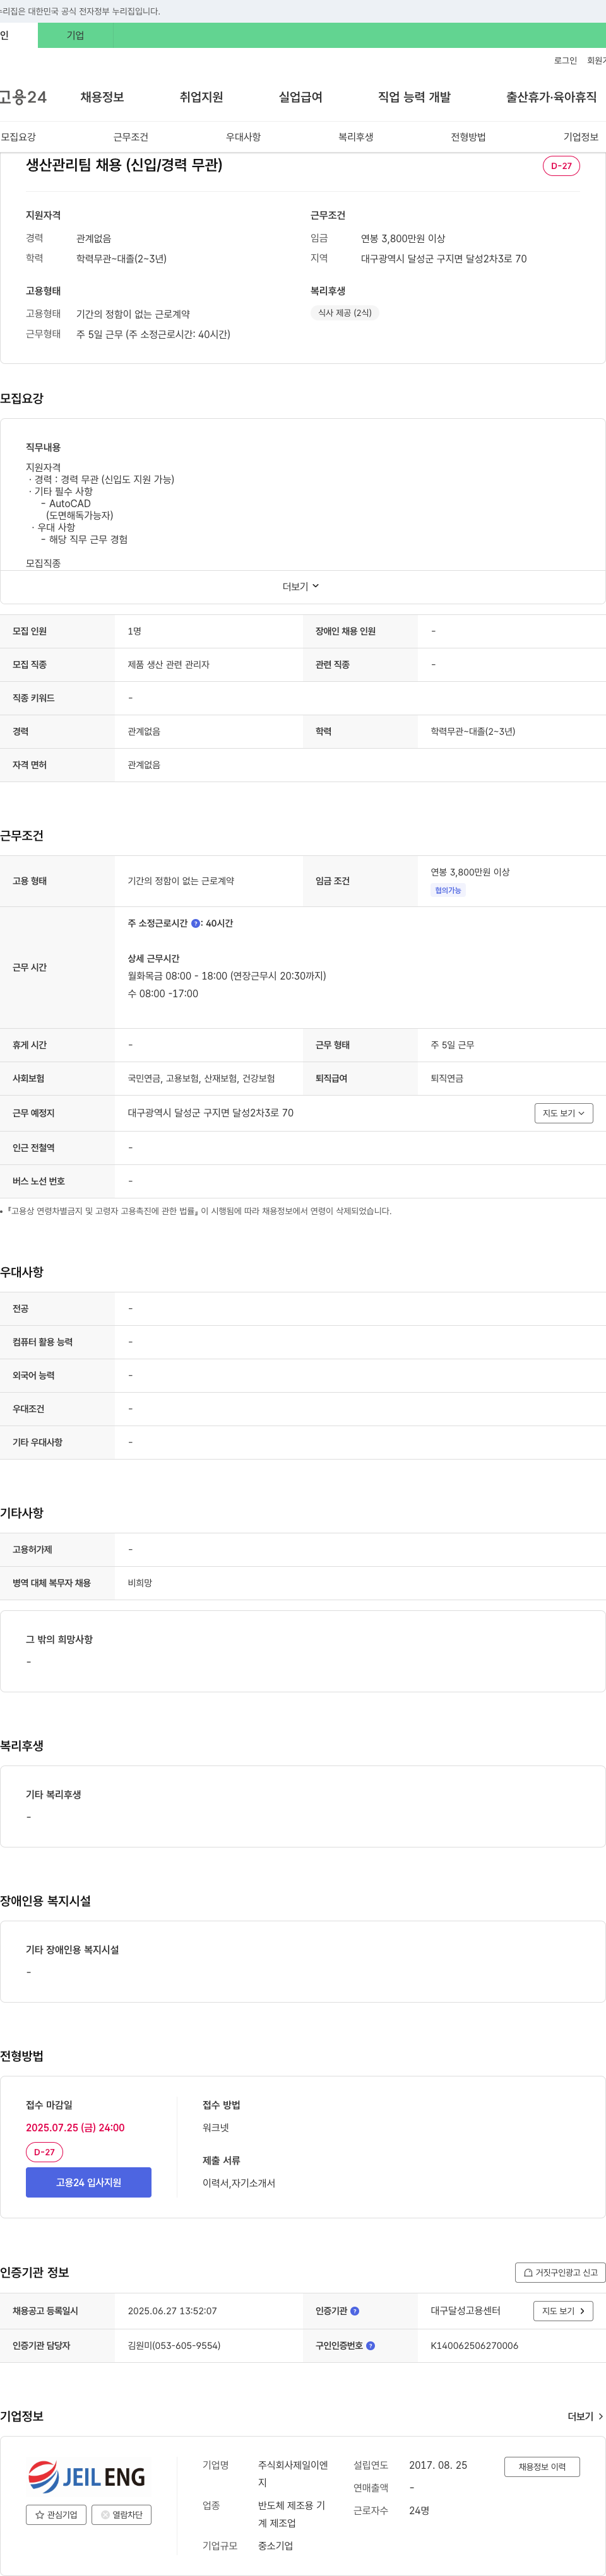
Task: Select the 대구달성고용센터 text
Action: coord(465,2311)
